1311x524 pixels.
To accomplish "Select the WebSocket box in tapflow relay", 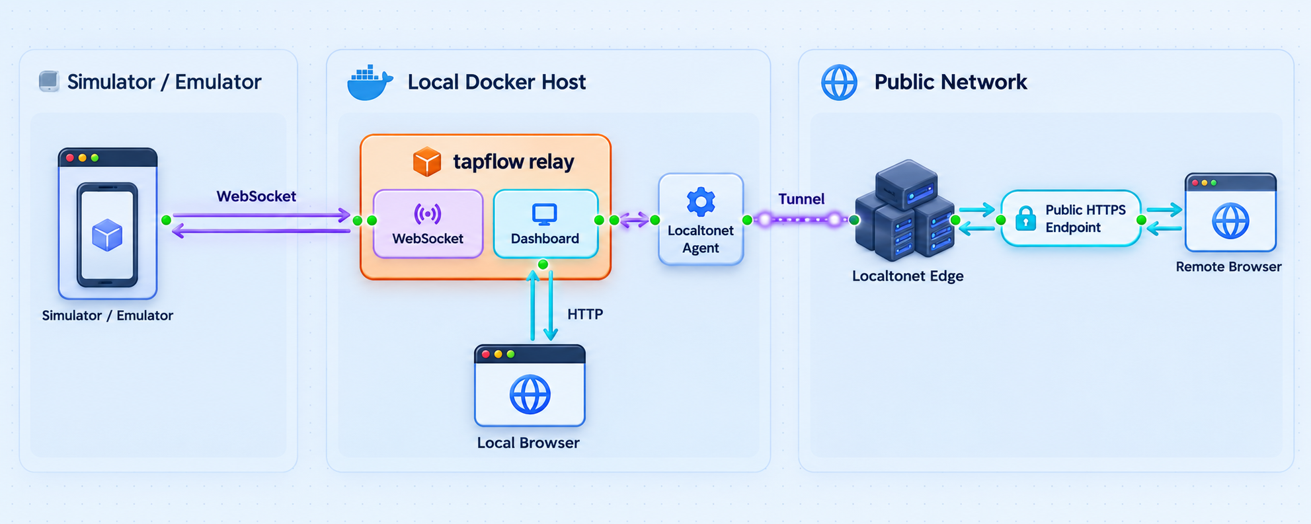I will coord(428,223).
